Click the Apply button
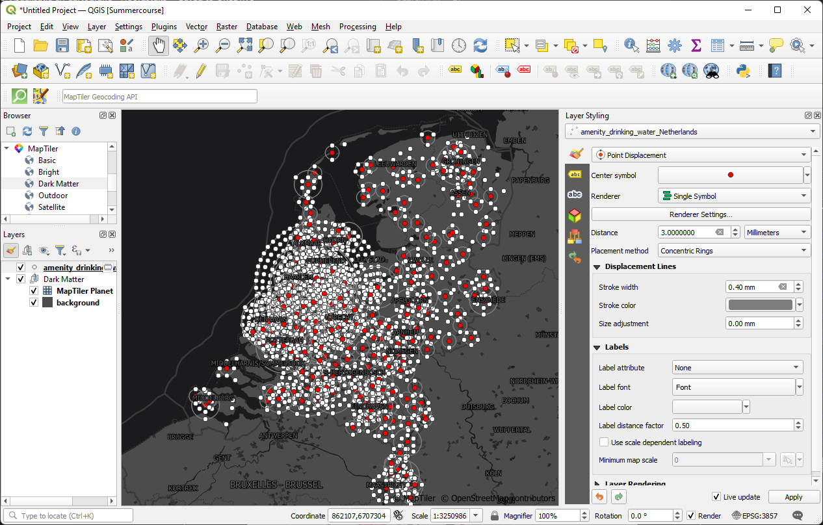 point(794,497)
